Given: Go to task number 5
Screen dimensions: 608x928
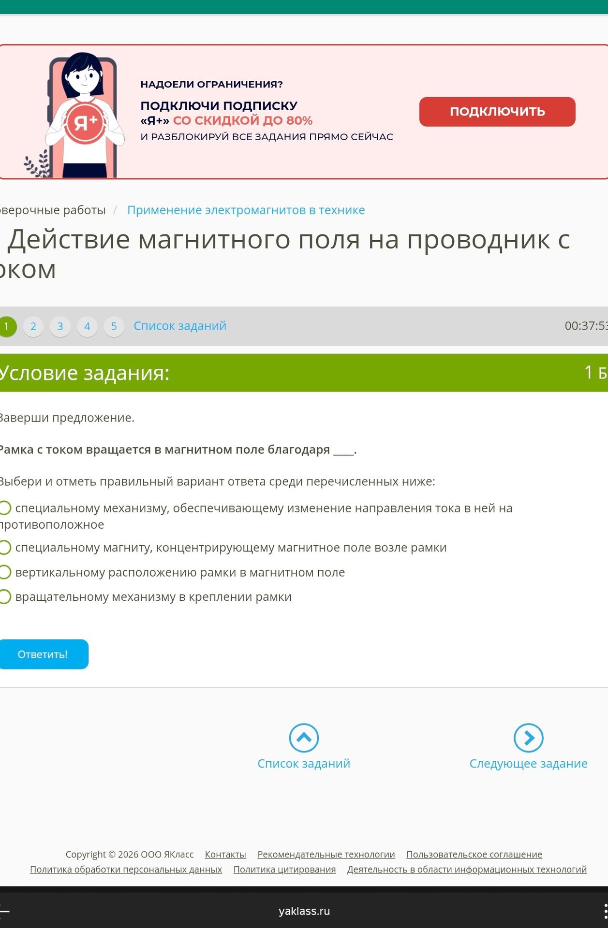Looking at the screenshot, I should pos(114,326).
